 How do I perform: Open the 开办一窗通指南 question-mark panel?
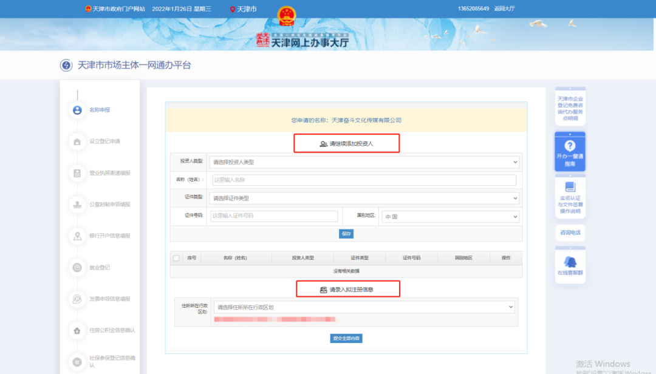coord(570,146)
